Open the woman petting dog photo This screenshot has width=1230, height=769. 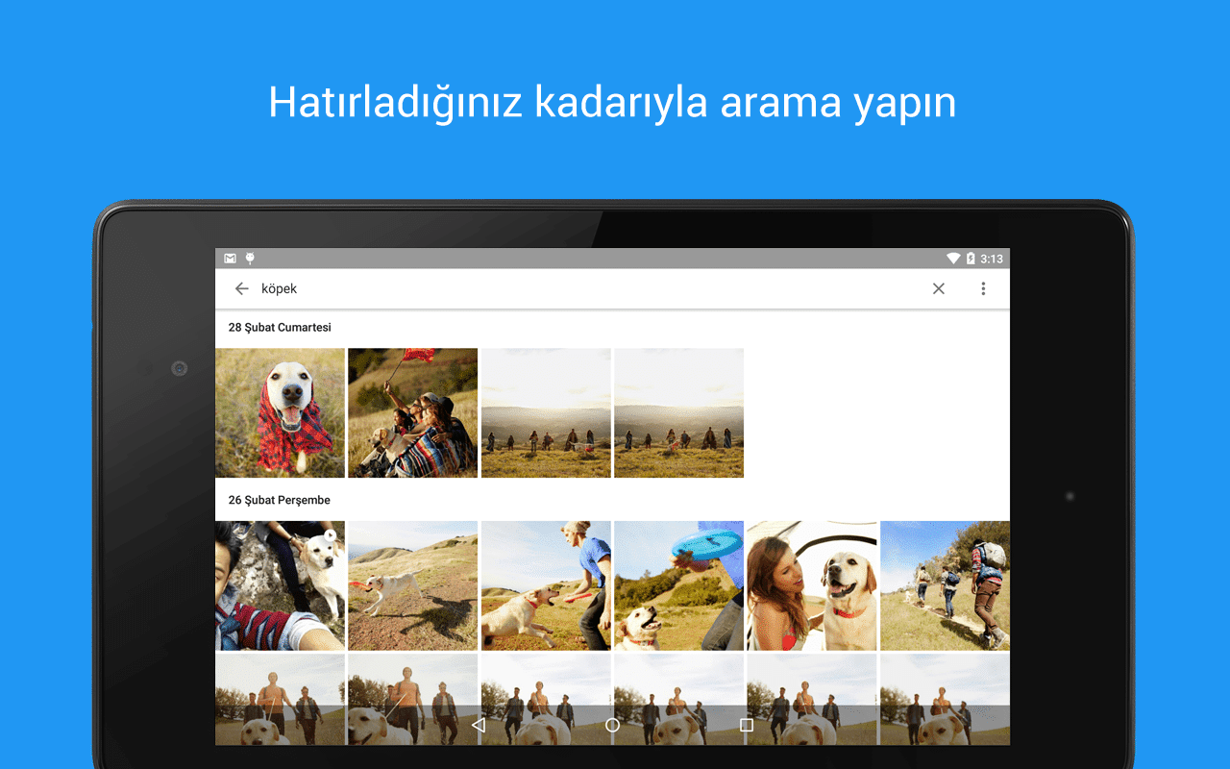[x=811, y=585]
